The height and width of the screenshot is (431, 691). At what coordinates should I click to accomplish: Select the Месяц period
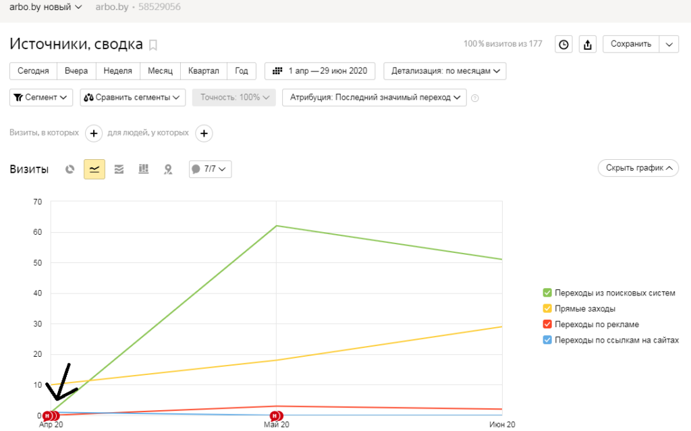(161, 71)
